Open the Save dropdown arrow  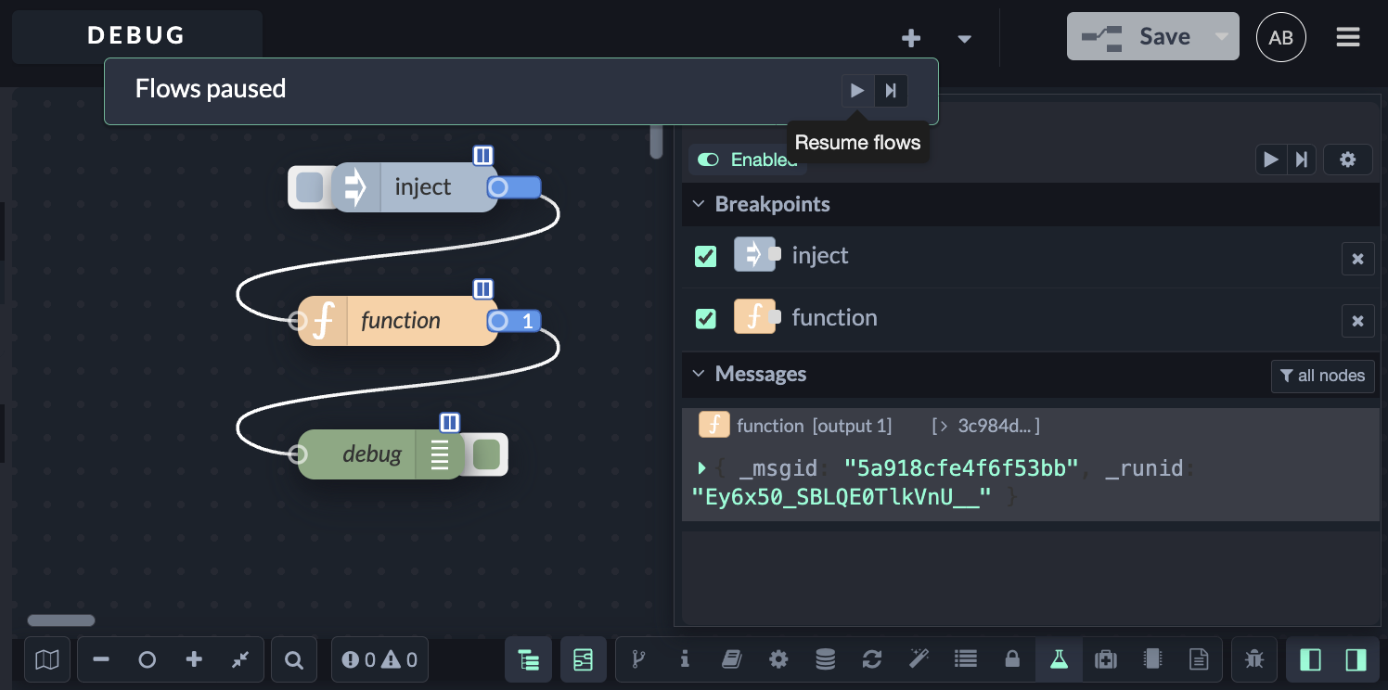pos(1222,36)
